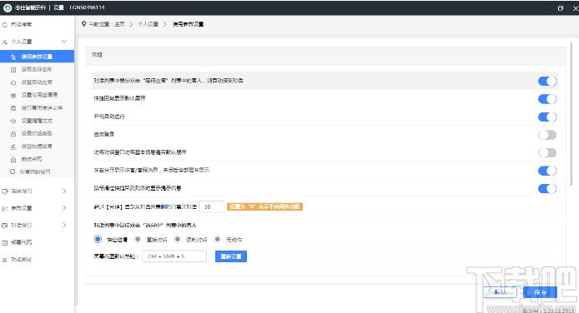The width and height of the screenshot is (579, 313).
Task: Click the orange hint label beside the 30 field
Action: (x=264, y=206)
